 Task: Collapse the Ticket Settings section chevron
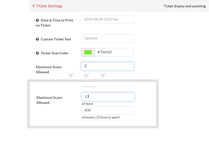click(33, 6)
